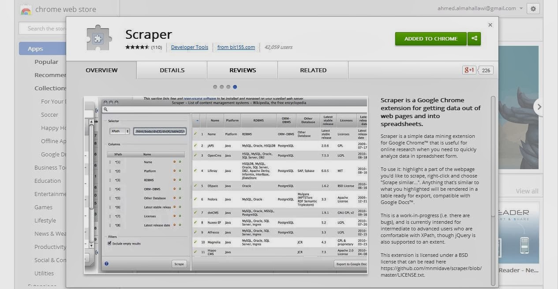This screenshot has width=558, height=289.
Task: Select the first screenshot indicator dot
Action: [x=215, y=87]
